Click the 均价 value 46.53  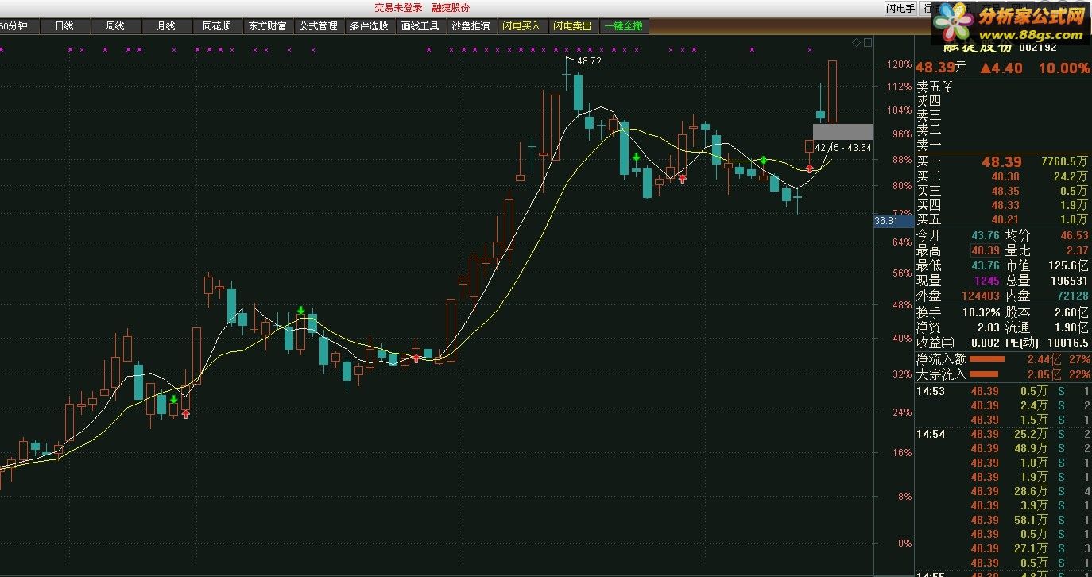pyautogui.click(x=1075, y=235)
